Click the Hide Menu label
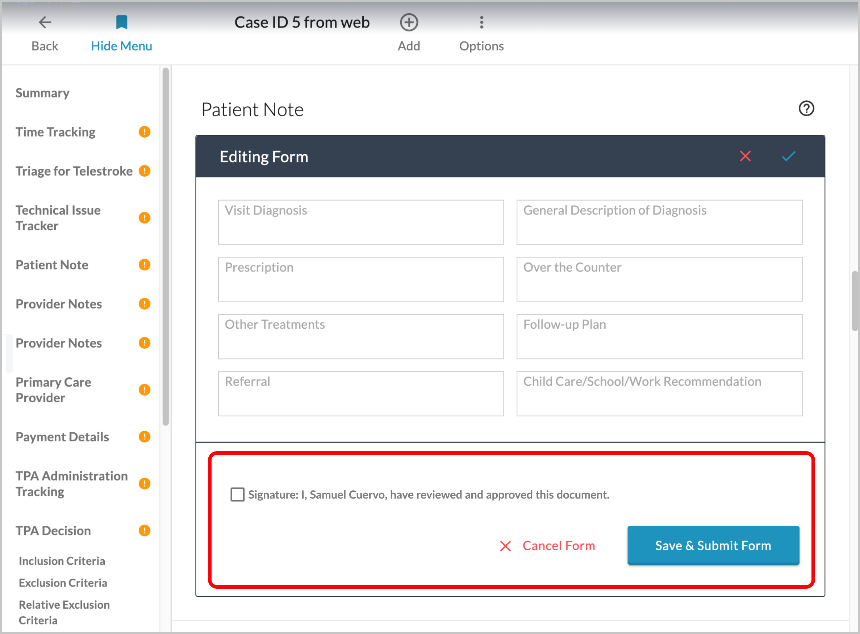 tap(121, 46)
